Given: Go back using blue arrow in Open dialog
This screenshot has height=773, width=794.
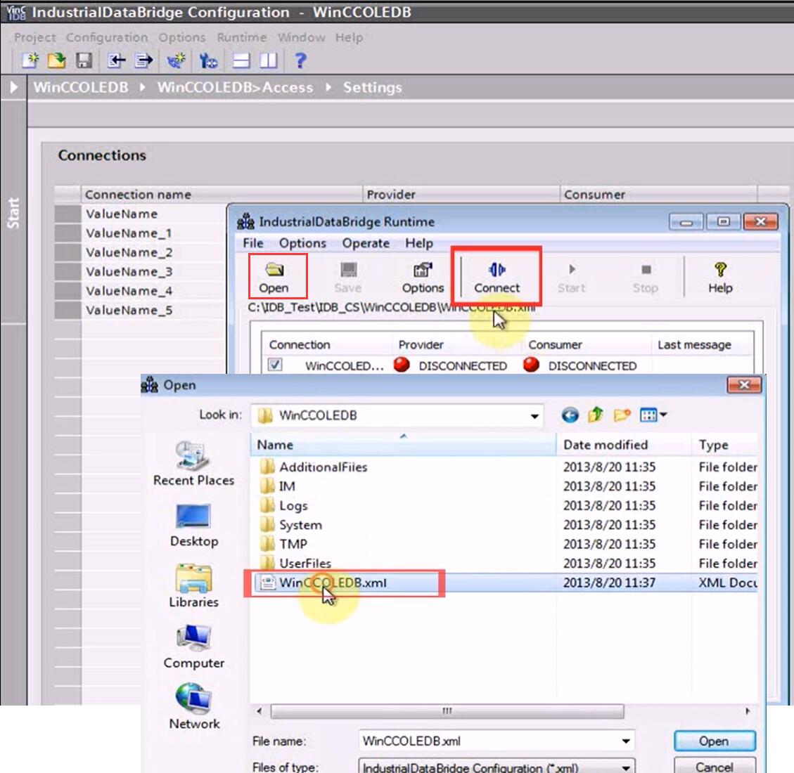Looking at the screenshot, I should tap(570, 415).
